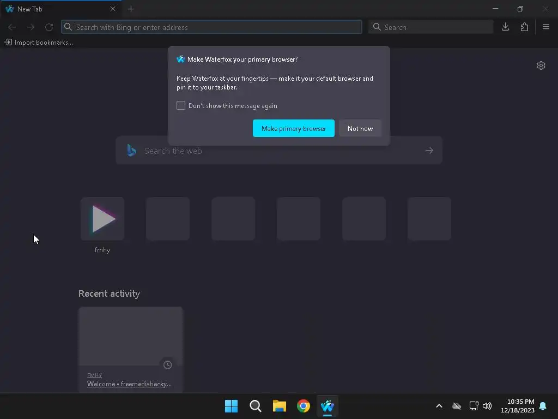Open Windows Start menu

click(231, 406)
